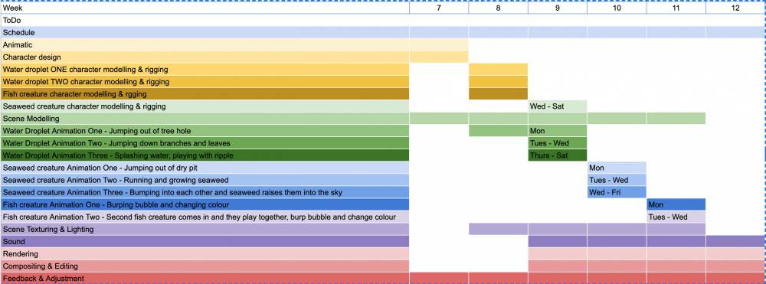The height and width of the screenshot is (284, 766).
Task: Select the Character design task cell
Action: [205, 57]
